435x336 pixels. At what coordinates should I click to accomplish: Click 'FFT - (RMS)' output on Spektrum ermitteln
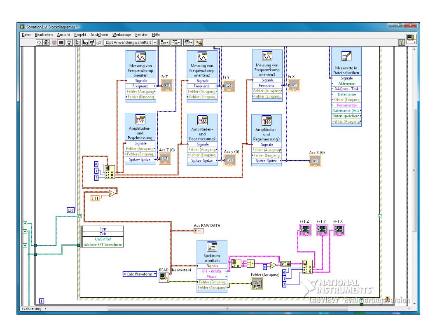coord(212,271)
